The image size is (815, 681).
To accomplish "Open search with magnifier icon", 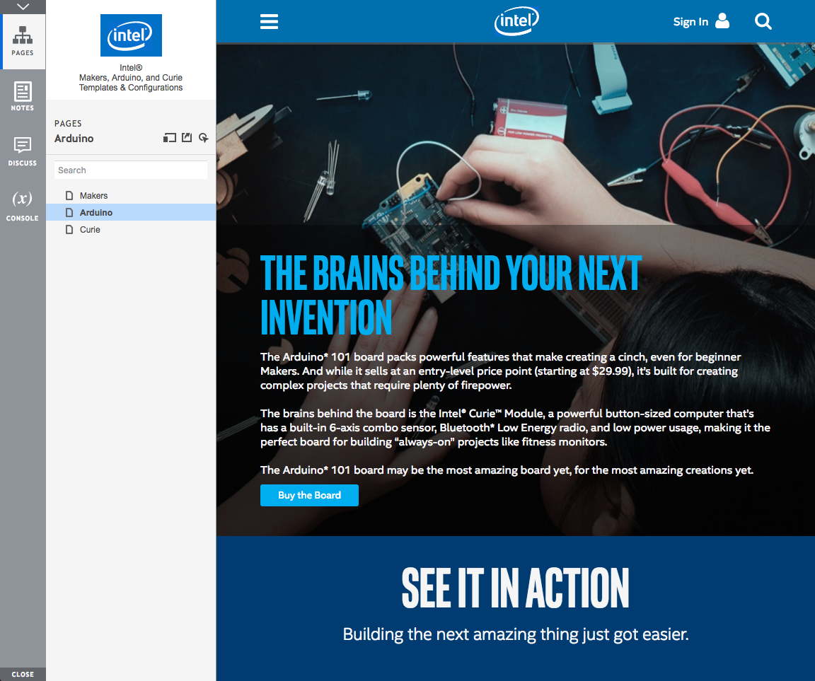I will click(x=763, y=21).
